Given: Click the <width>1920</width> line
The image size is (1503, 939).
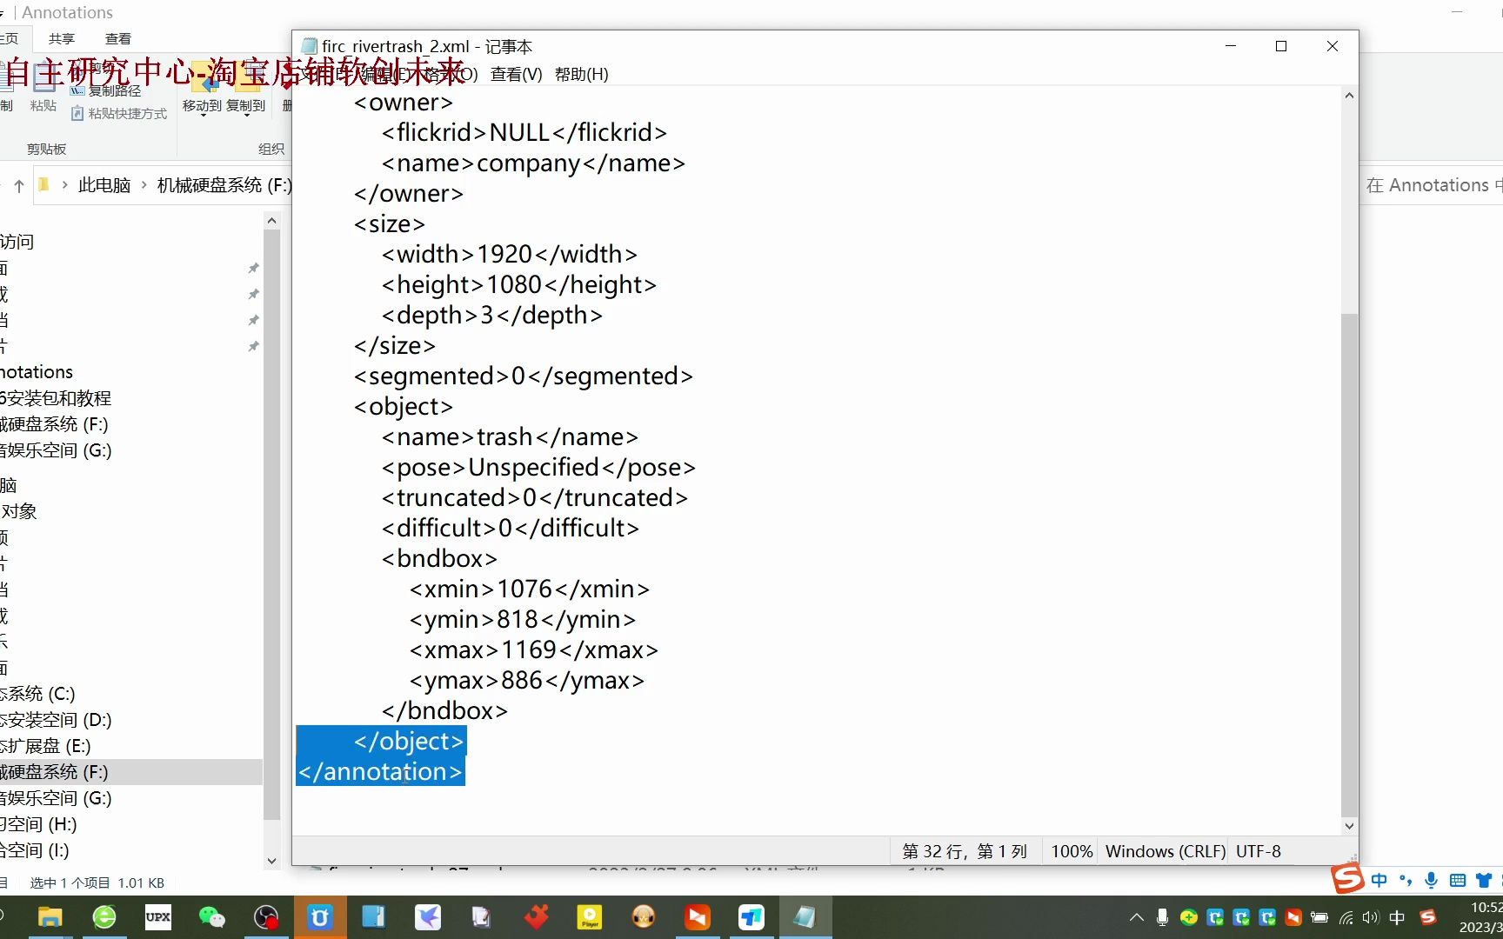Looking at the screenshot, I should click(x=510, y=254).
